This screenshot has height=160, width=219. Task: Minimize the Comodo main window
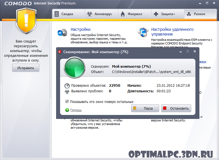click(200, 3)
